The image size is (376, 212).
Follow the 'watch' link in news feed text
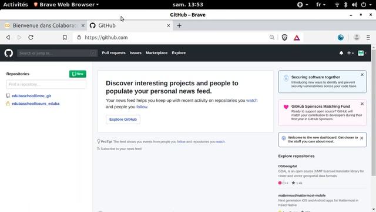(x=251, y=101)
